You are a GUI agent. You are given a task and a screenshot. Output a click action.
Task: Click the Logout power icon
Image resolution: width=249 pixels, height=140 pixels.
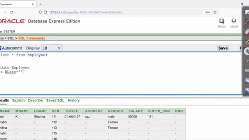click(234, 21)
